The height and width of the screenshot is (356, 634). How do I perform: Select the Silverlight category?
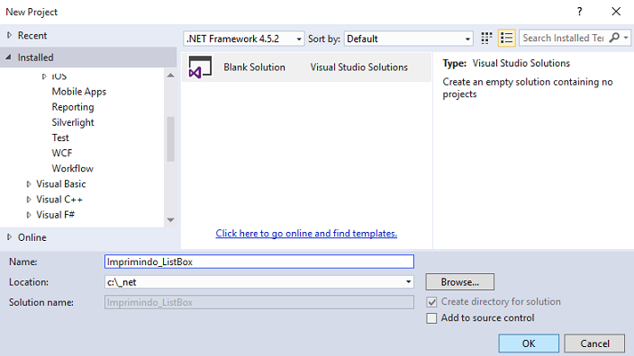(x=73, y=122)
